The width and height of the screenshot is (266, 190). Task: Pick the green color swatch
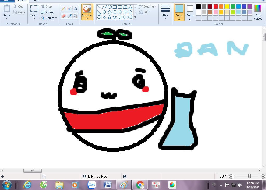click(x=233, y=6)
